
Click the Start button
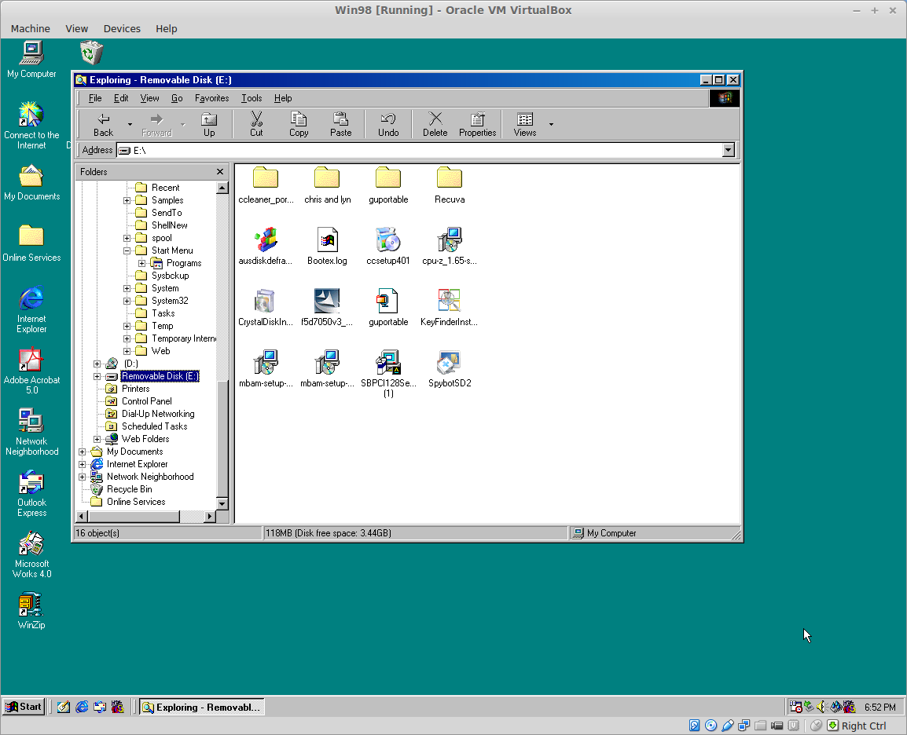pos(24,707)
